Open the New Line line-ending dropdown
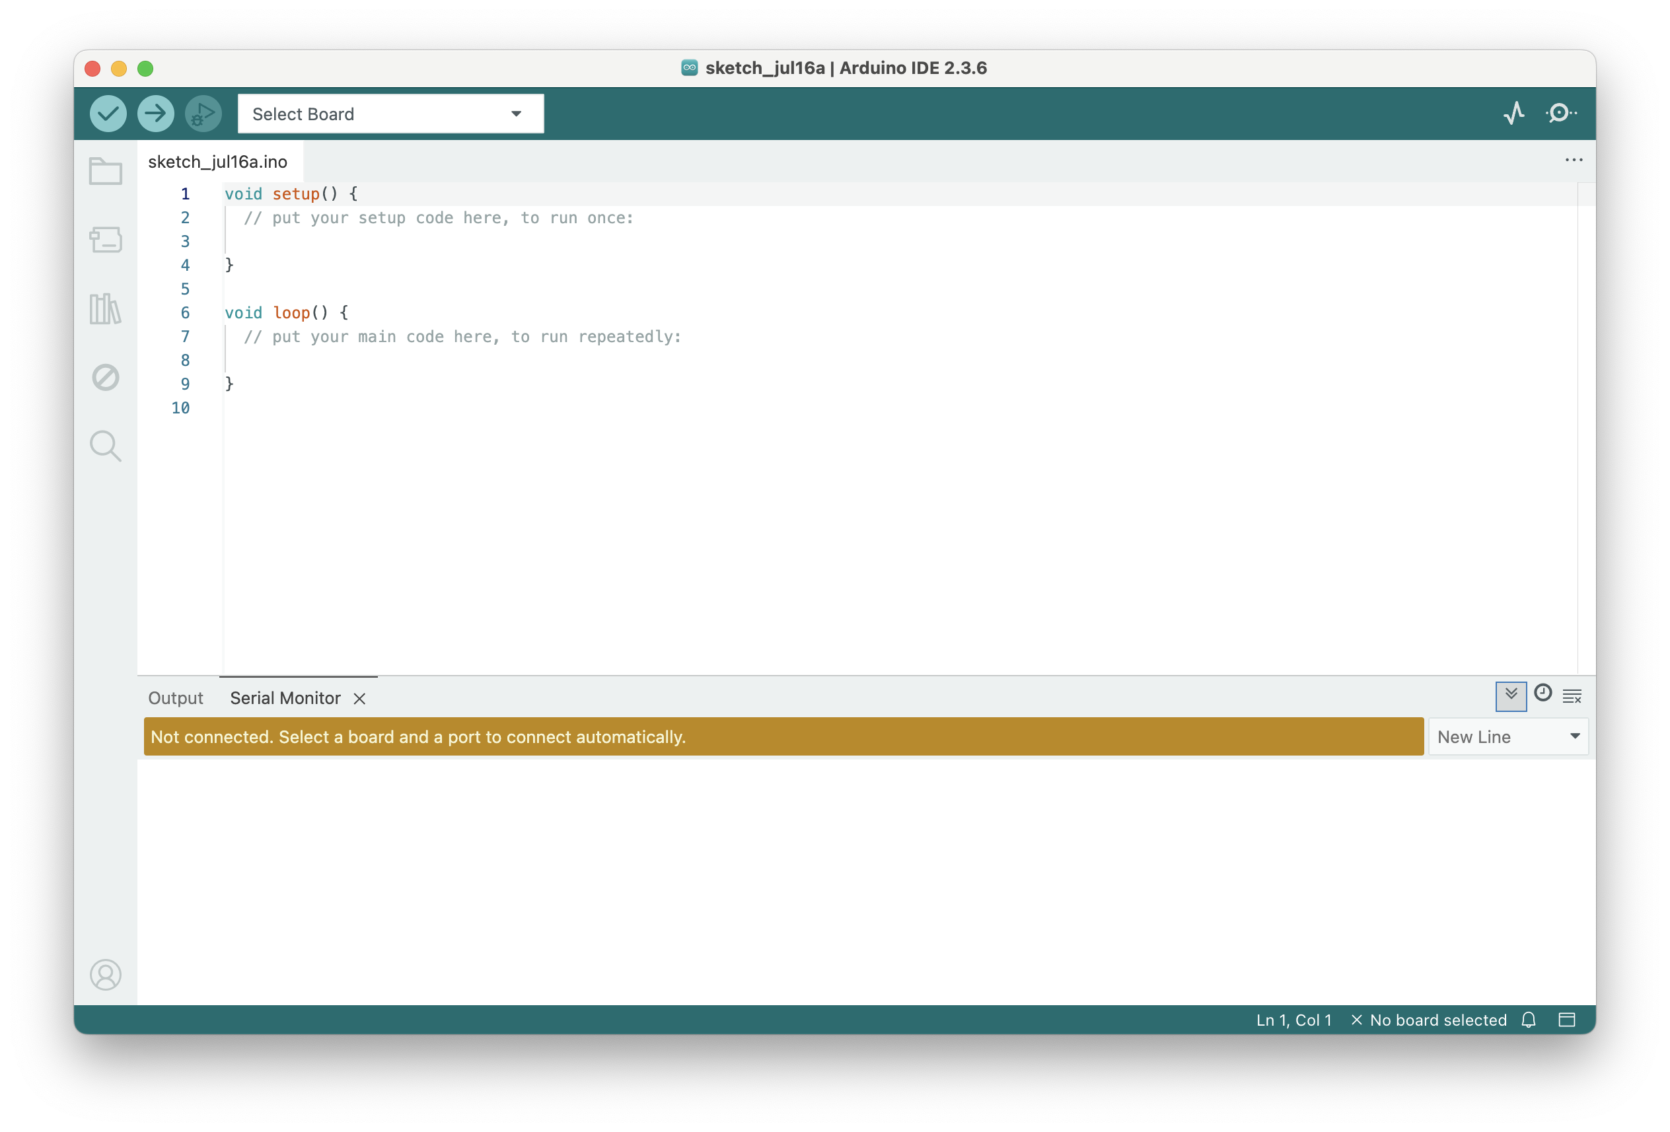1670x1132 pixels. pyautogui.click(x=1508, y=737)
